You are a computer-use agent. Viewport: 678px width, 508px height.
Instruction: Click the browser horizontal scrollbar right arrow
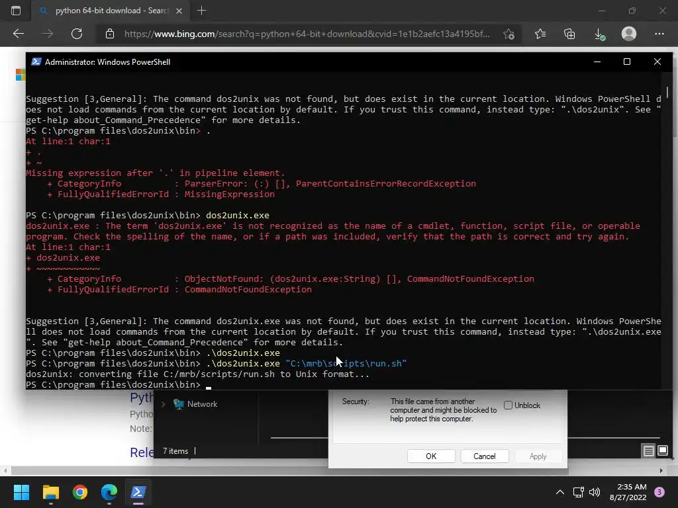(x=661, y=470)
